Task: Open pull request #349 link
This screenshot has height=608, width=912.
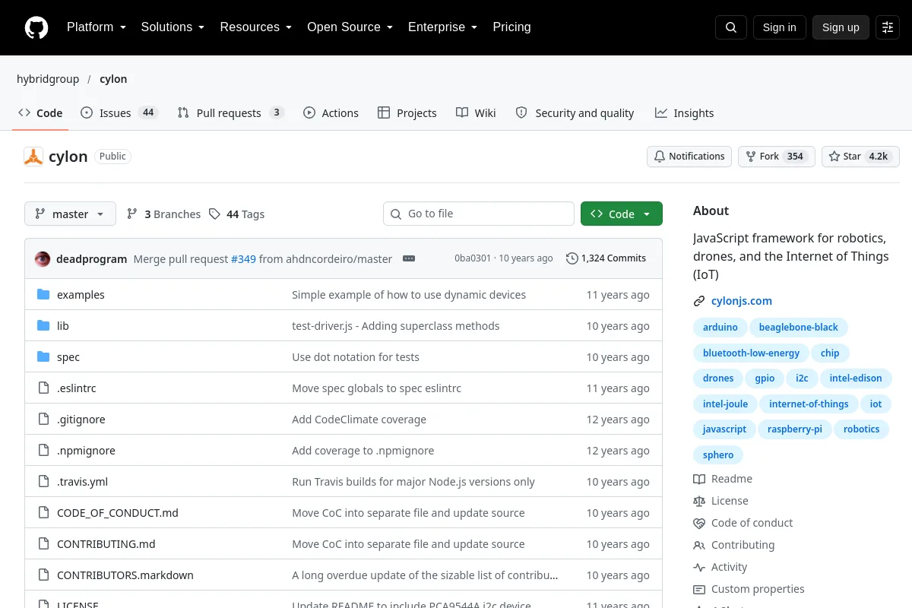Action: [243, 259]
